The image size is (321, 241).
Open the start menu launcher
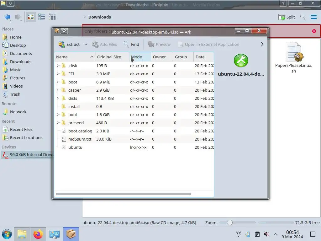[7, 234]
